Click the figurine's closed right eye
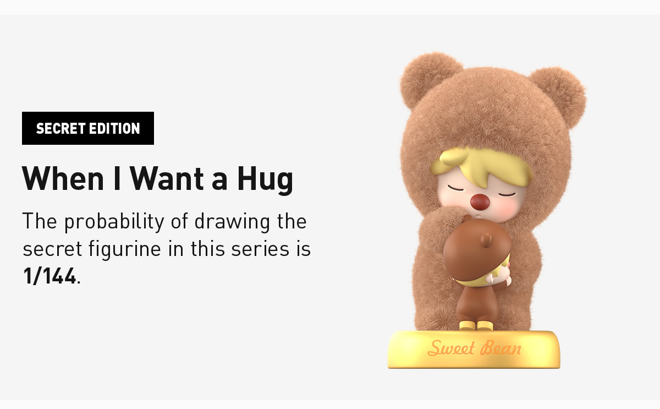 (506, 194)
